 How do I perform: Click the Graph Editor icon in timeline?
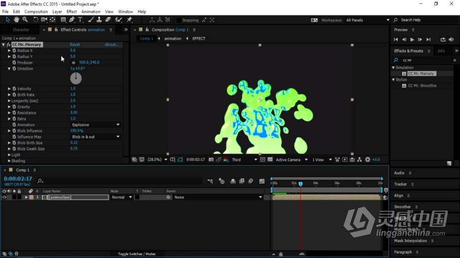(x=262, y=182)
